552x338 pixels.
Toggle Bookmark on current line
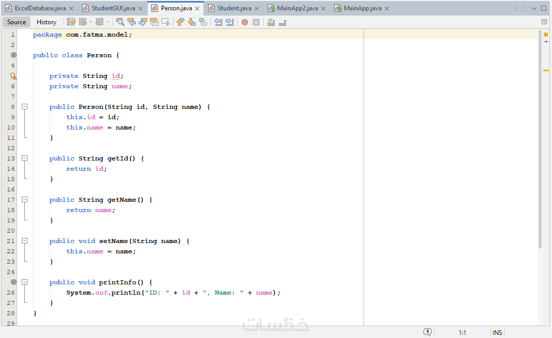pos(203,22)
